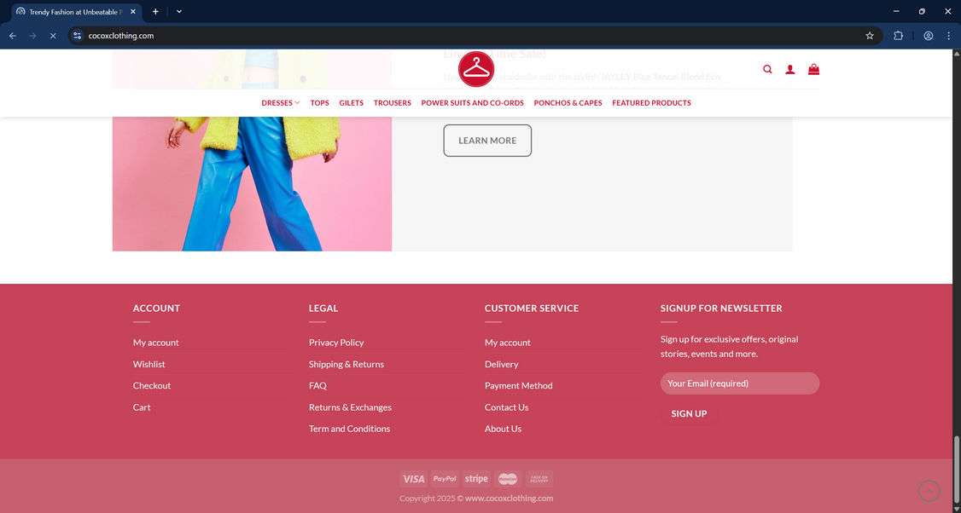Viewport: 961px width, 513px height.
Task: Open Shipping & Returns link
Action: coord(347,364)
